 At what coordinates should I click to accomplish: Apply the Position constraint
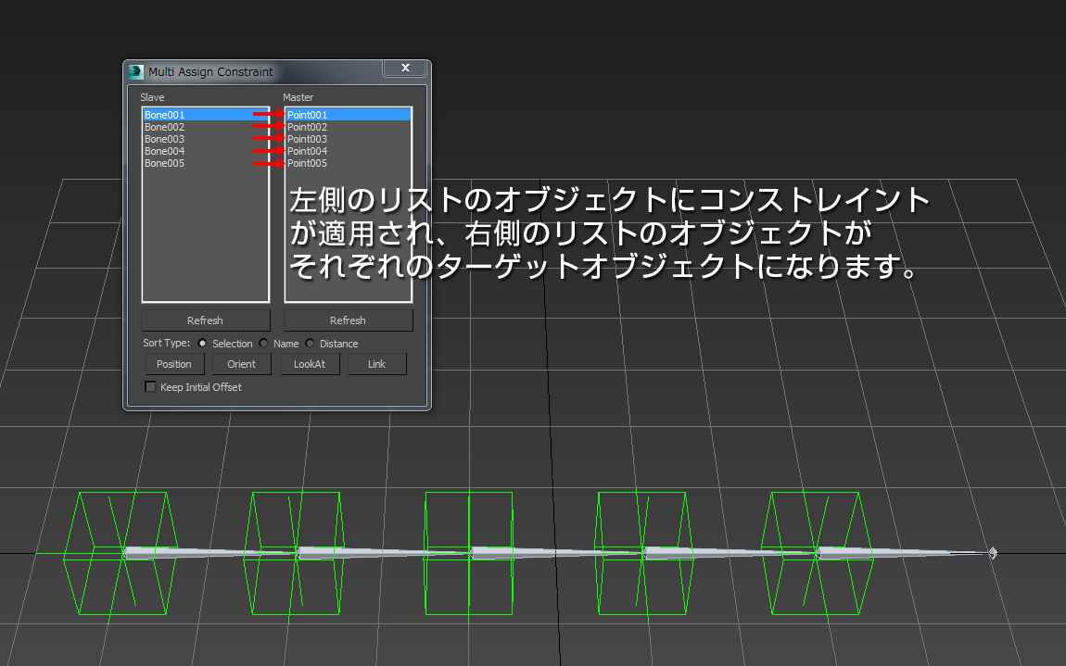174,363
